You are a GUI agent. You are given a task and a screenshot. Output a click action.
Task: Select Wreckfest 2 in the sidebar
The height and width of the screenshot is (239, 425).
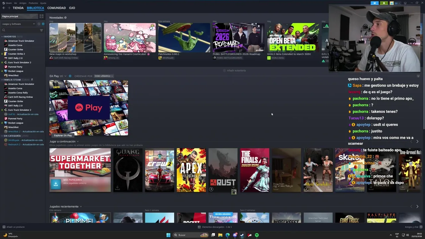pyautogui.click(x=26, y=131)
